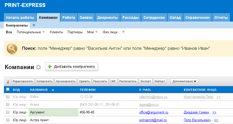Open the office@argument.ru email link
Viewport: 233px width, 124px height.
(154, 112)
